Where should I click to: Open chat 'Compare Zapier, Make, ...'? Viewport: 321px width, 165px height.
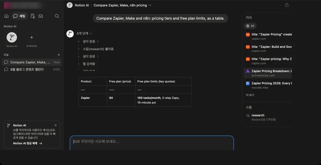pyautogui.click(x=32, y=62)
